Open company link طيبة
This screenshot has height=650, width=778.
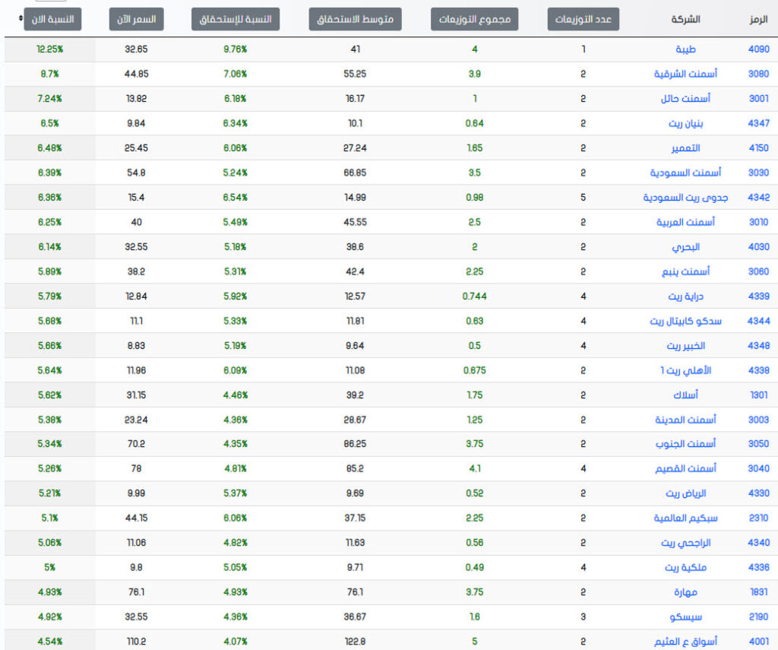click(x=686, y=49)
